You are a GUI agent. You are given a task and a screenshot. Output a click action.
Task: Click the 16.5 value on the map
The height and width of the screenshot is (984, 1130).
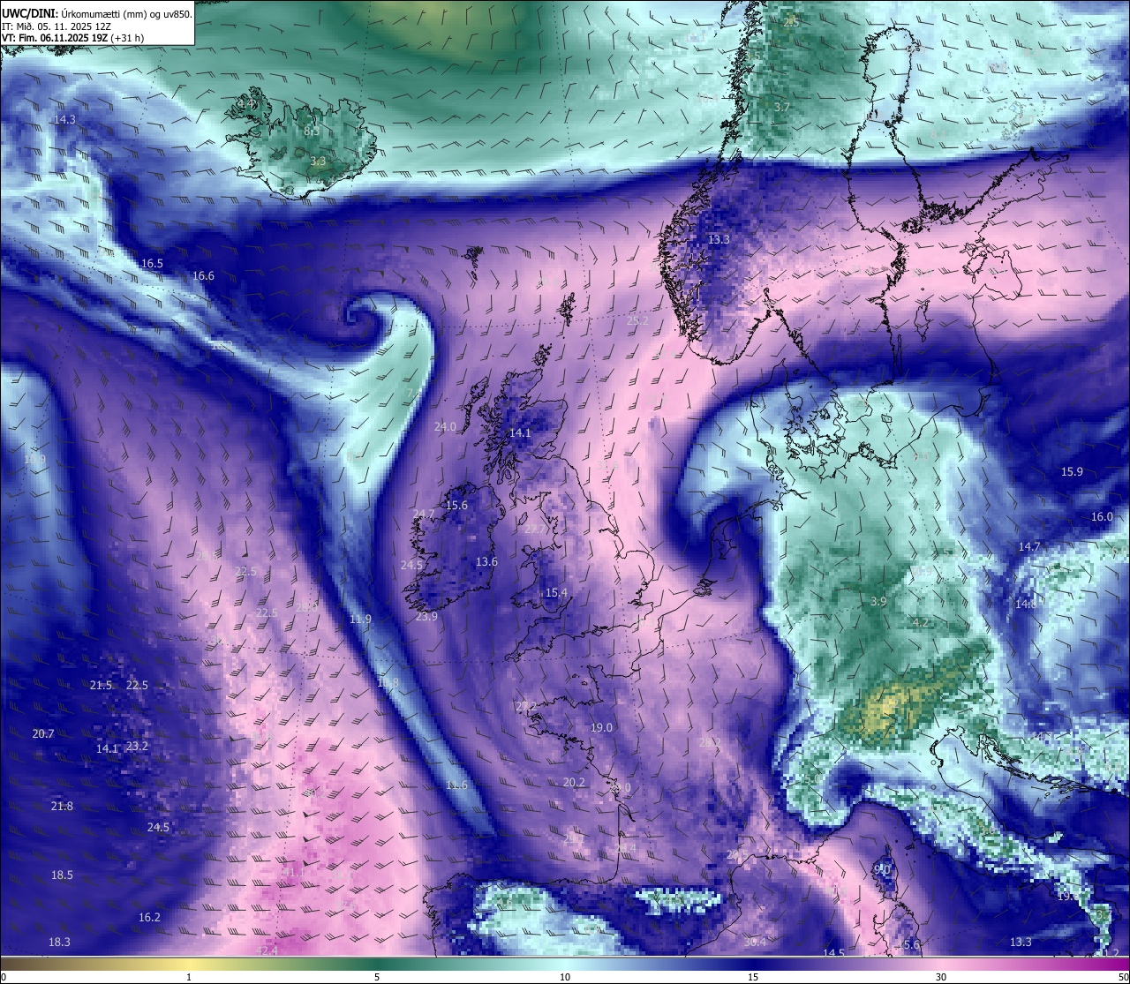(152, 264)
